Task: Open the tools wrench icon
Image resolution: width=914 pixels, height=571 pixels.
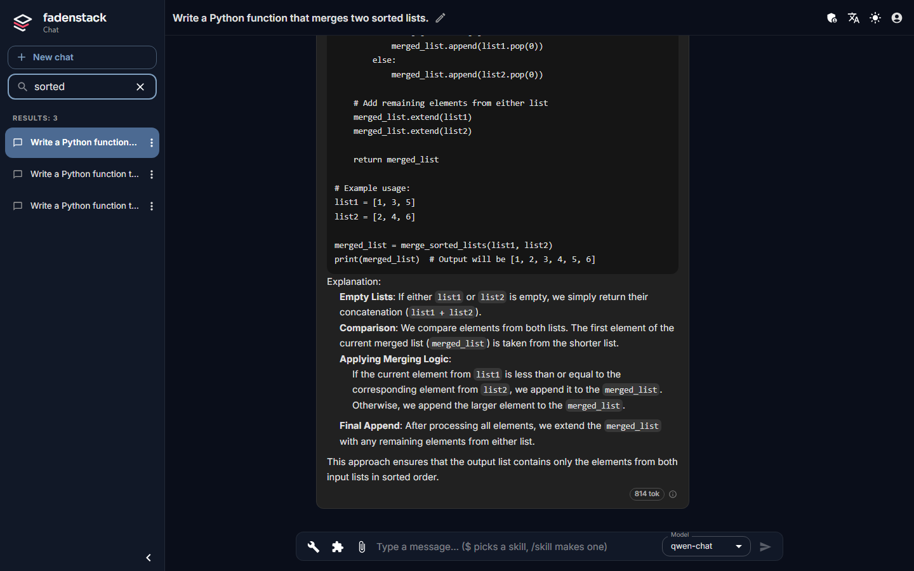Action: 314,547
